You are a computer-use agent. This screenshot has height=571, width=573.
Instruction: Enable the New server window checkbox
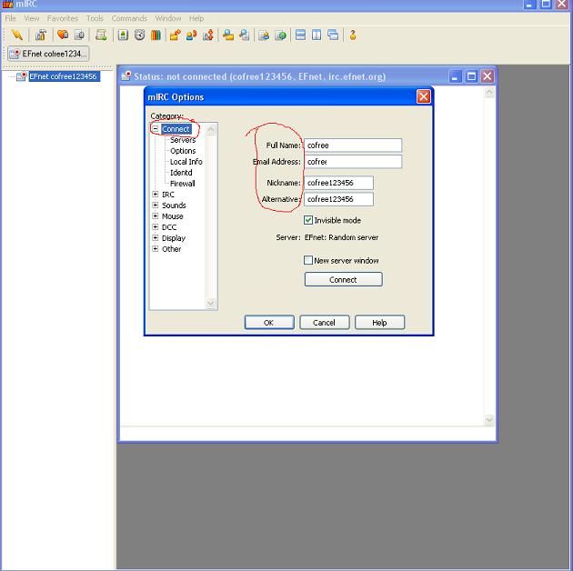point(308,260)
